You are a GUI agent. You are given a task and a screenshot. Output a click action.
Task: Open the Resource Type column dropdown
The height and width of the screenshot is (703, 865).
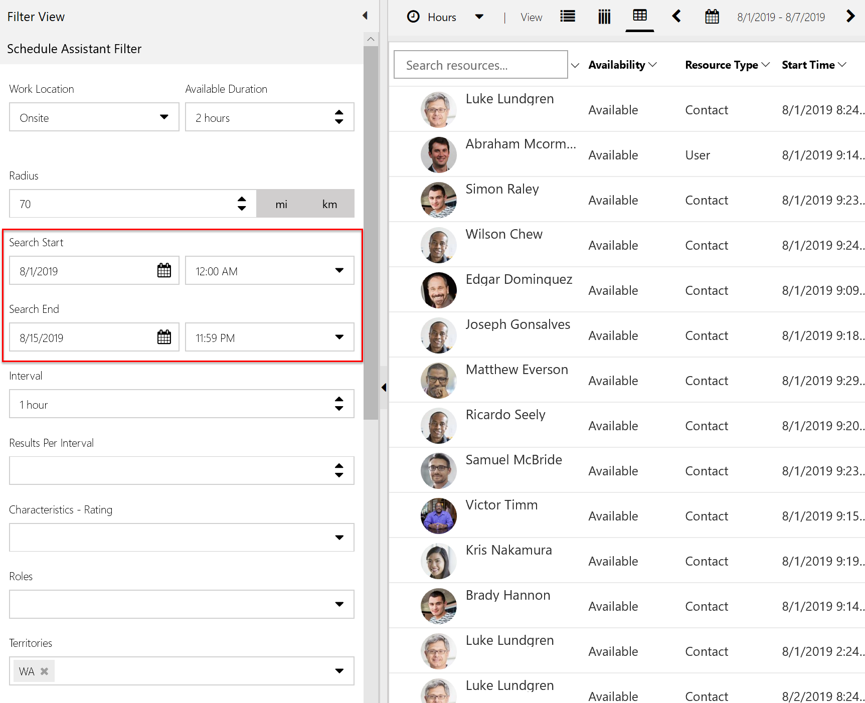point(765,65)
